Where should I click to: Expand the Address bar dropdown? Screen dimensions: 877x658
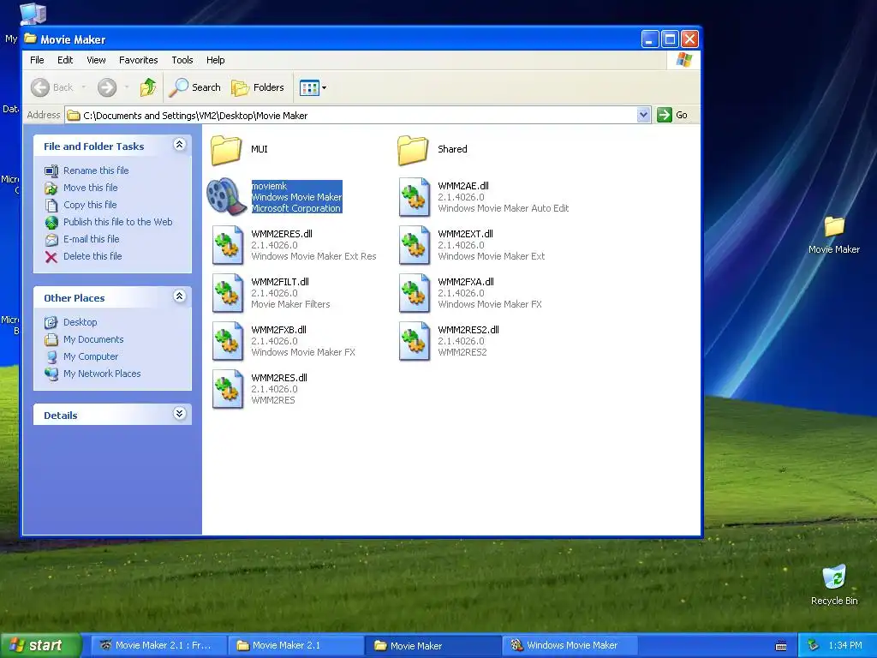click(x=643, y=115)
